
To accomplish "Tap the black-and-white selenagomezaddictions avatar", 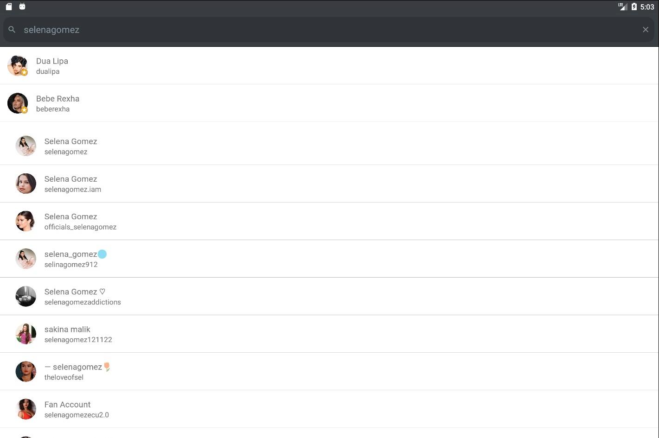I will 26,296.
